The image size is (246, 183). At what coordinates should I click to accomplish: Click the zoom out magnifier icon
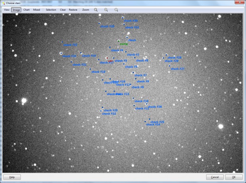click(x=116, y=10)
